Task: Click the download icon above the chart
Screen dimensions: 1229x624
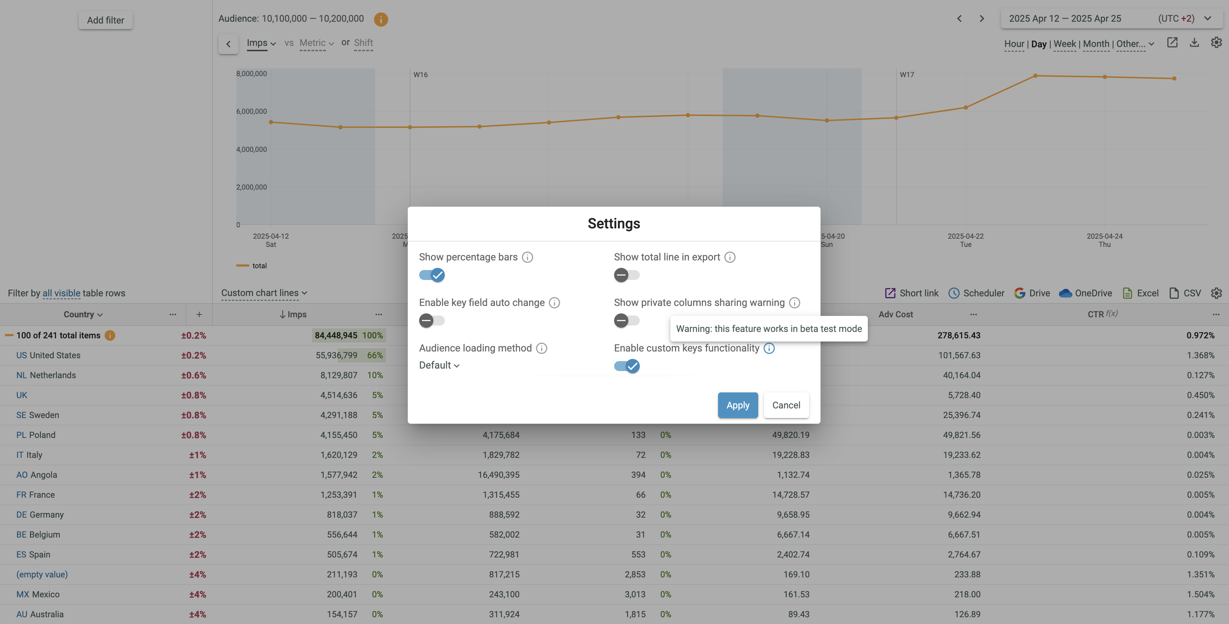Action: point(1194,43)
